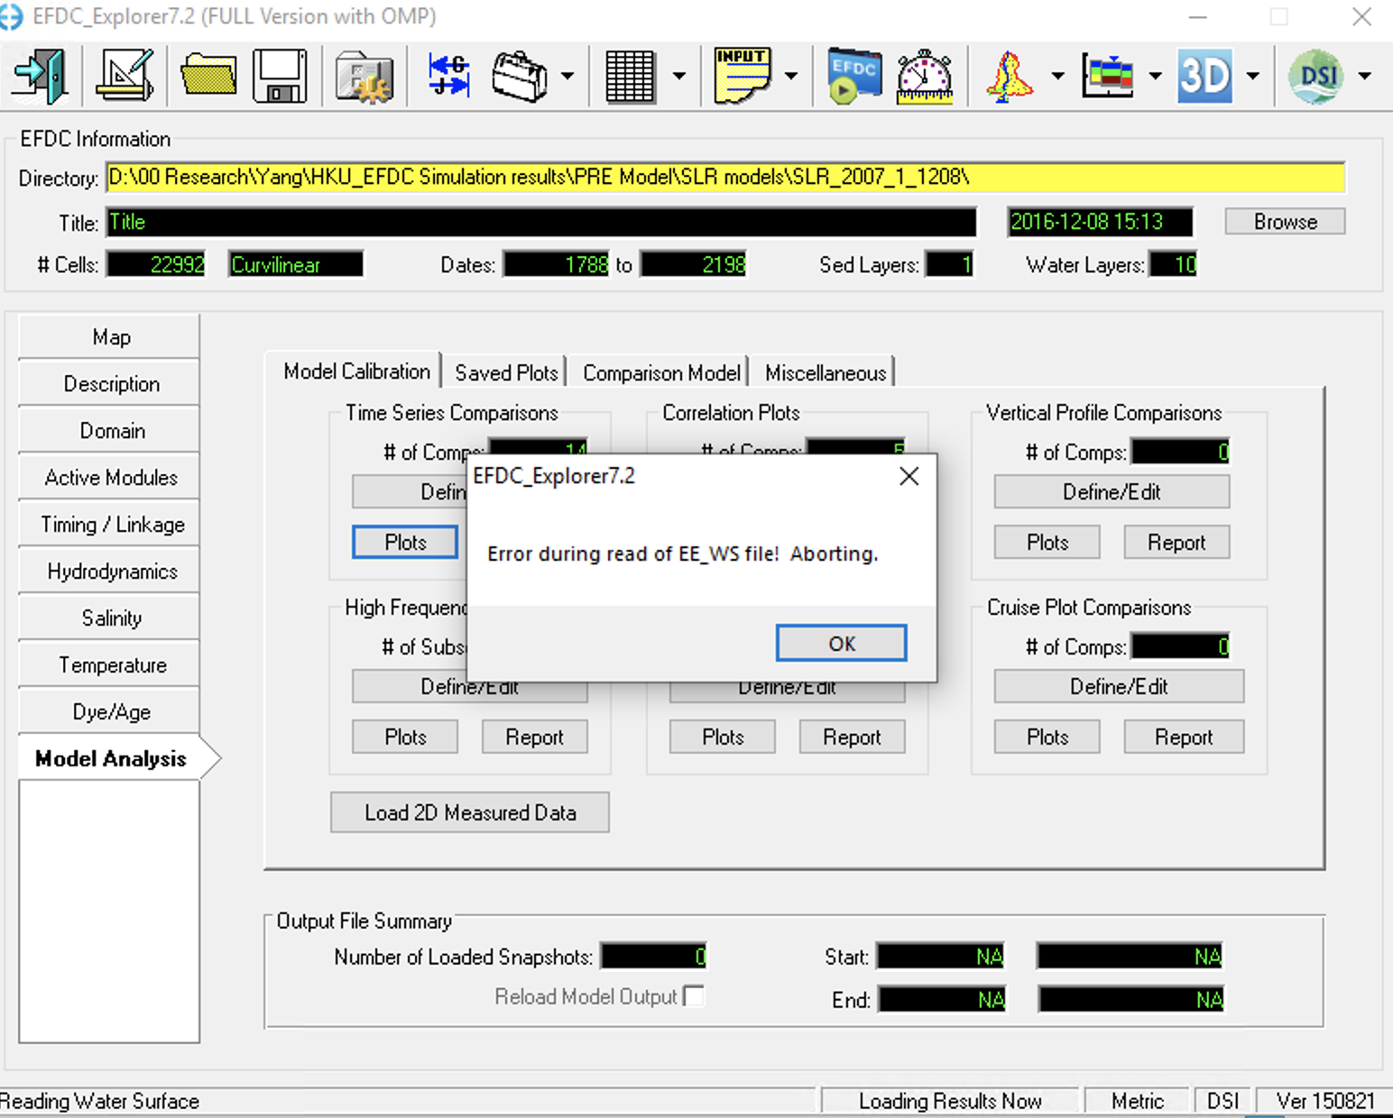This screenshot has height=1118, width=1393.
Task: Open the INPUT notepad icon
Action: (x=743, y=76)
